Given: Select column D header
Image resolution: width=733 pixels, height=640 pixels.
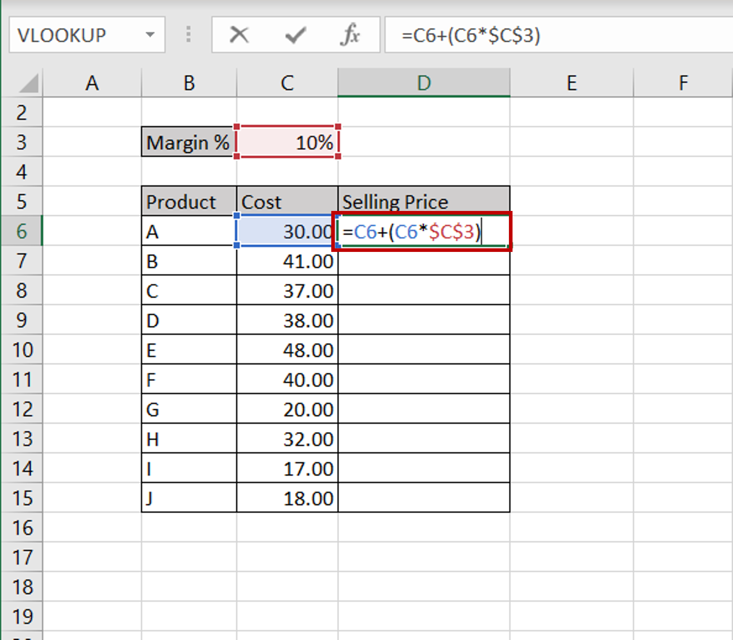Looking at the screenshot, I should point(424,83).
